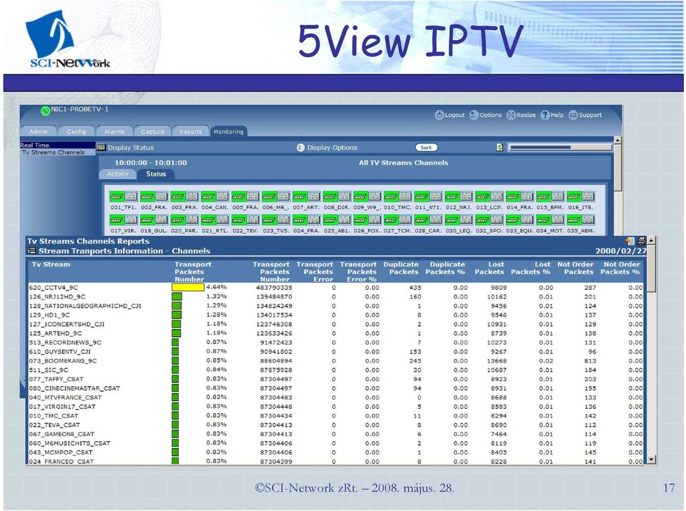
Task: Click the report panel's scroll up arrow
Action: click(x=652, y=241)
